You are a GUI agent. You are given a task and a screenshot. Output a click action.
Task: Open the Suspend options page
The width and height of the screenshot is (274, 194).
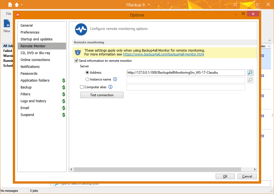pos(42,115)
